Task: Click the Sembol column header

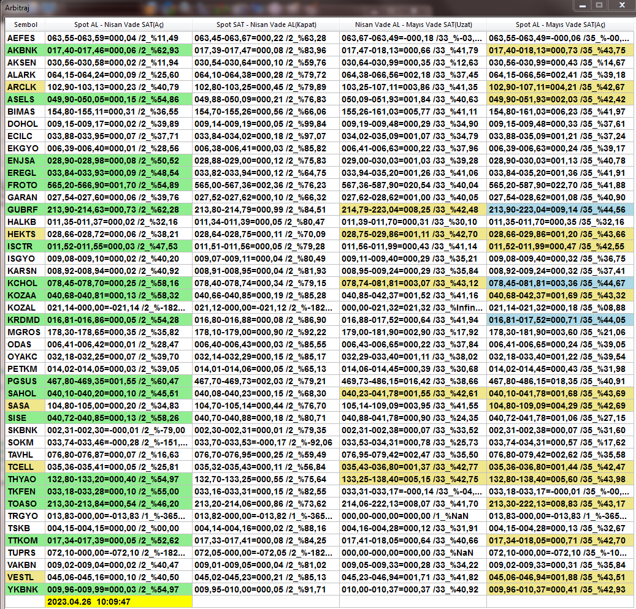Action: (x=25, y=25)
